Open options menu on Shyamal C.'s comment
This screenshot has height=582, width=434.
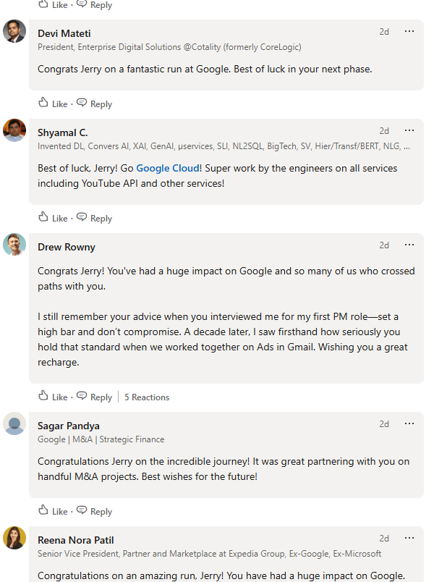(x=409, y=130)
